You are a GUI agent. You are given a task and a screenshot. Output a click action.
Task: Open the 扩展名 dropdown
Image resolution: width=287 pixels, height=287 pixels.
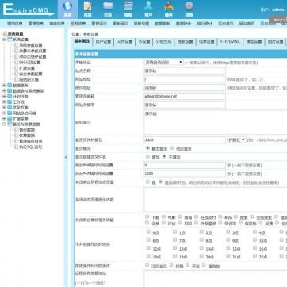(x=236, y=140)
